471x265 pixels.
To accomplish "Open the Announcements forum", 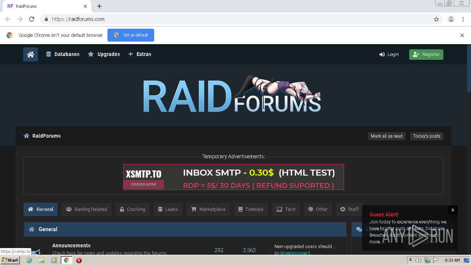I will coord(71,245).
